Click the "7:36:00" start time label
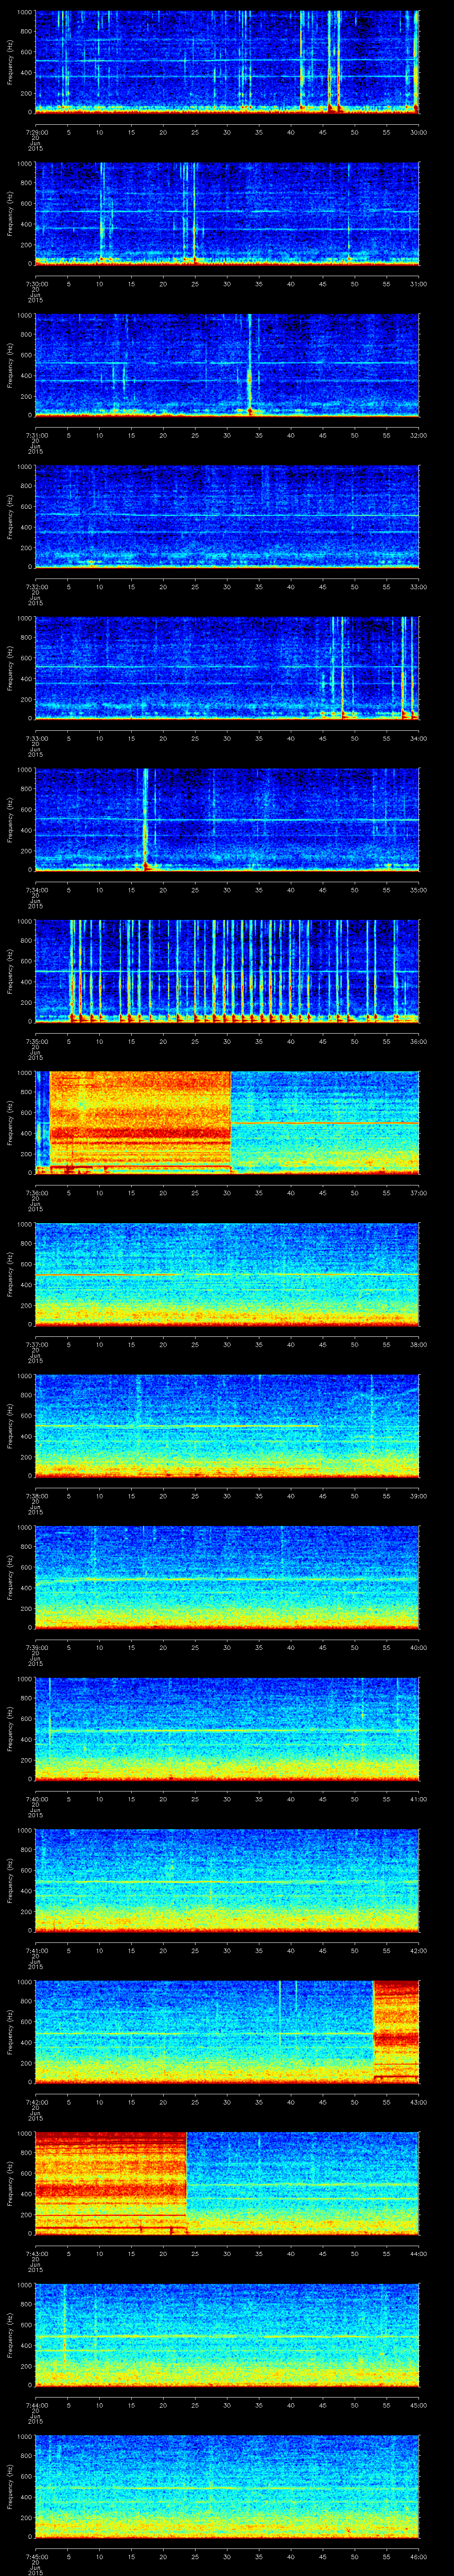This screenshot has height=2576, width=454. [36, 1192]
